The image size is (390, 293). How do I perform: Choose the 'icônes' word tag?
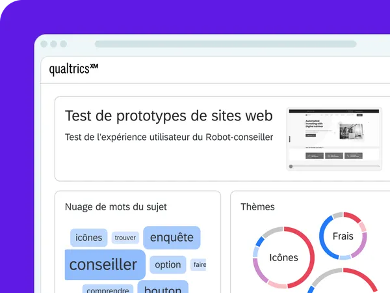pyautogui.click(x=89, y=238)
